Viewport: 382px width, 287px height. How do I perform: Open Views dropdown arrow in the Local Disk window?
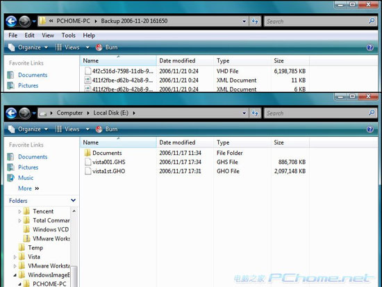coord(88,129)
